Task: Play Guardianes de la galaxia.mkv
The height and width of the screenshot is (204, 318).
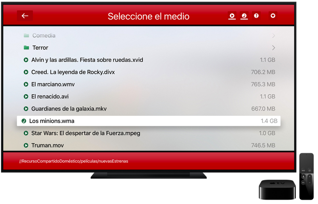Action: 69,109
